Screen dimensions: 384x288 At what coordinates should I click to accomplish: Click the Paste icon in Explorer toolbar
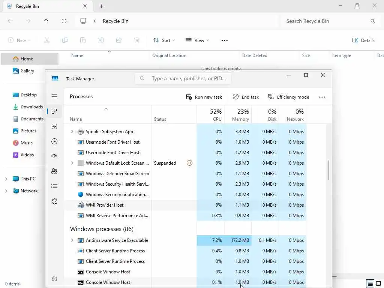click(83, 40)
